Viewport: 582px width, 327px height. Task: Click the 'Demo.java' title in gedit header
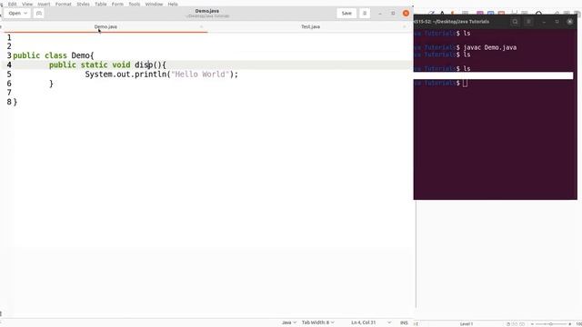point(207,11)
